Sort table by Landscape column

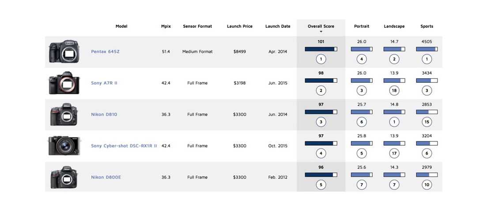(x=394, y=26)
